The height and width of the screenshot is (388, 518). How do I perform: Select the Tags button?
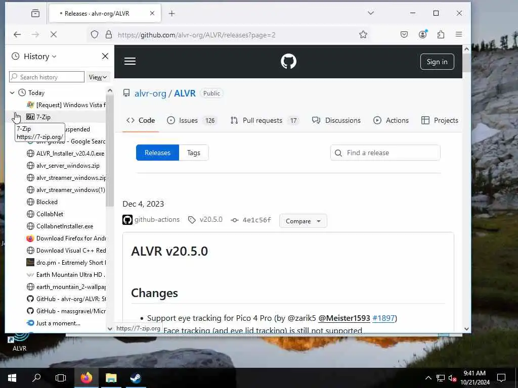tap(194, 153)
